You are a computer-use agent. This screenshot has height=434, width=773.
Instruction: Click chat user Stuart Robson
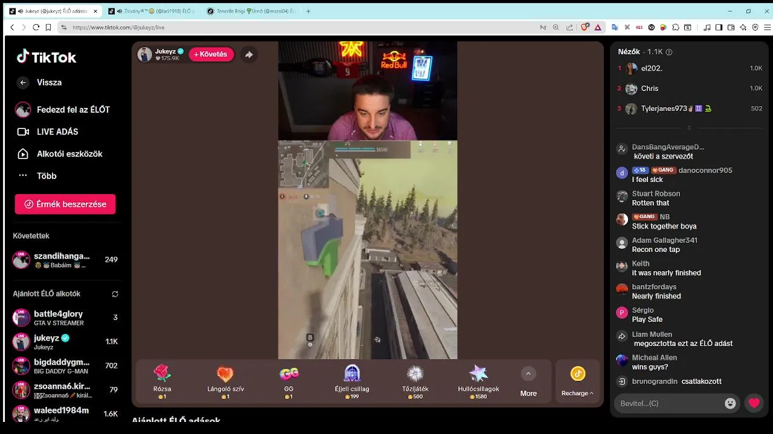pyautogui.click(x=656, y=193)
